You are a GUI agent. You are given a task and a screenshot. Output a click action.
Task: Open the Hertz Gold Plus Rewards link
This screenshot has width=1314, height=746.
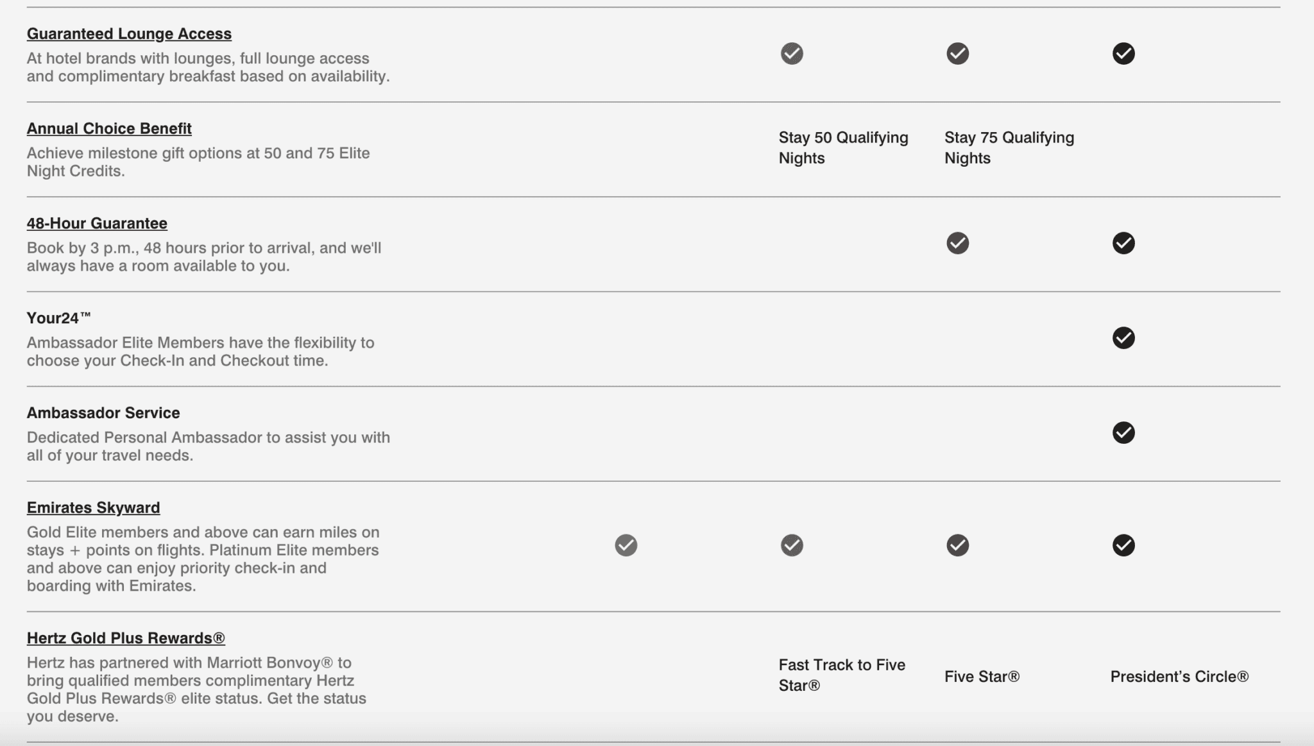tap(126, 638)
